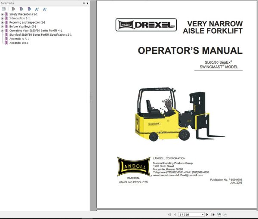Click the previous view icon in status bar
Viewport: 258px width, 219px height.
point(219,215)
